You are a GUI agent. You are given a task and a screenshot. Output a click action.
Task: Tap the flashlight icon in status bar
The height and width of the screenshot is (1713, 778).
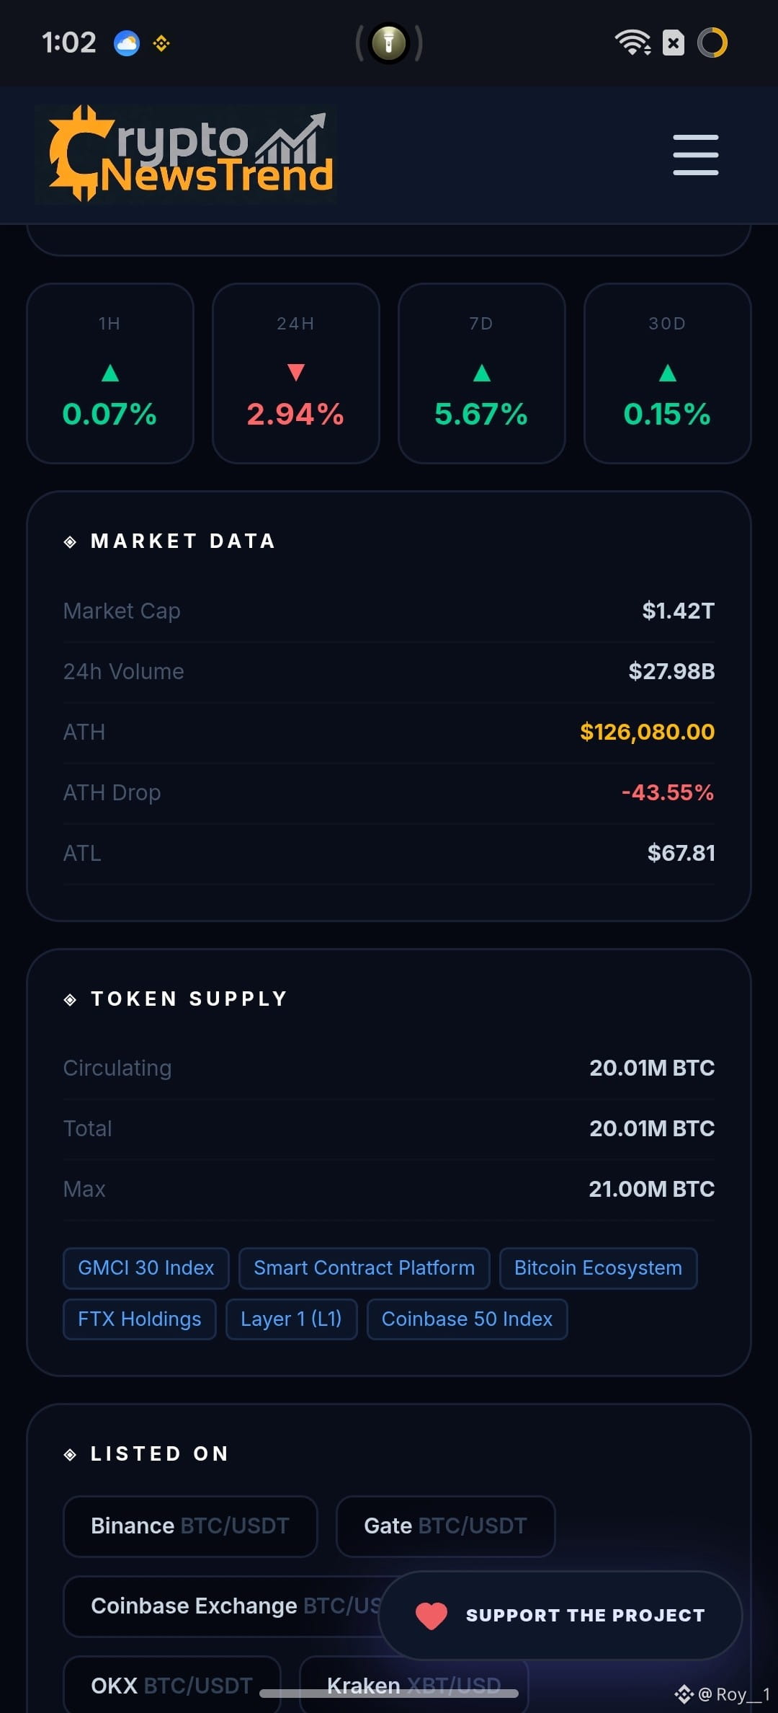[389, 43]
